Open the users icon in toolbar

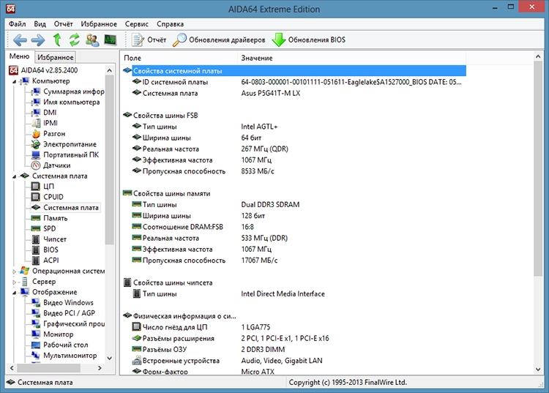(92, 40)
